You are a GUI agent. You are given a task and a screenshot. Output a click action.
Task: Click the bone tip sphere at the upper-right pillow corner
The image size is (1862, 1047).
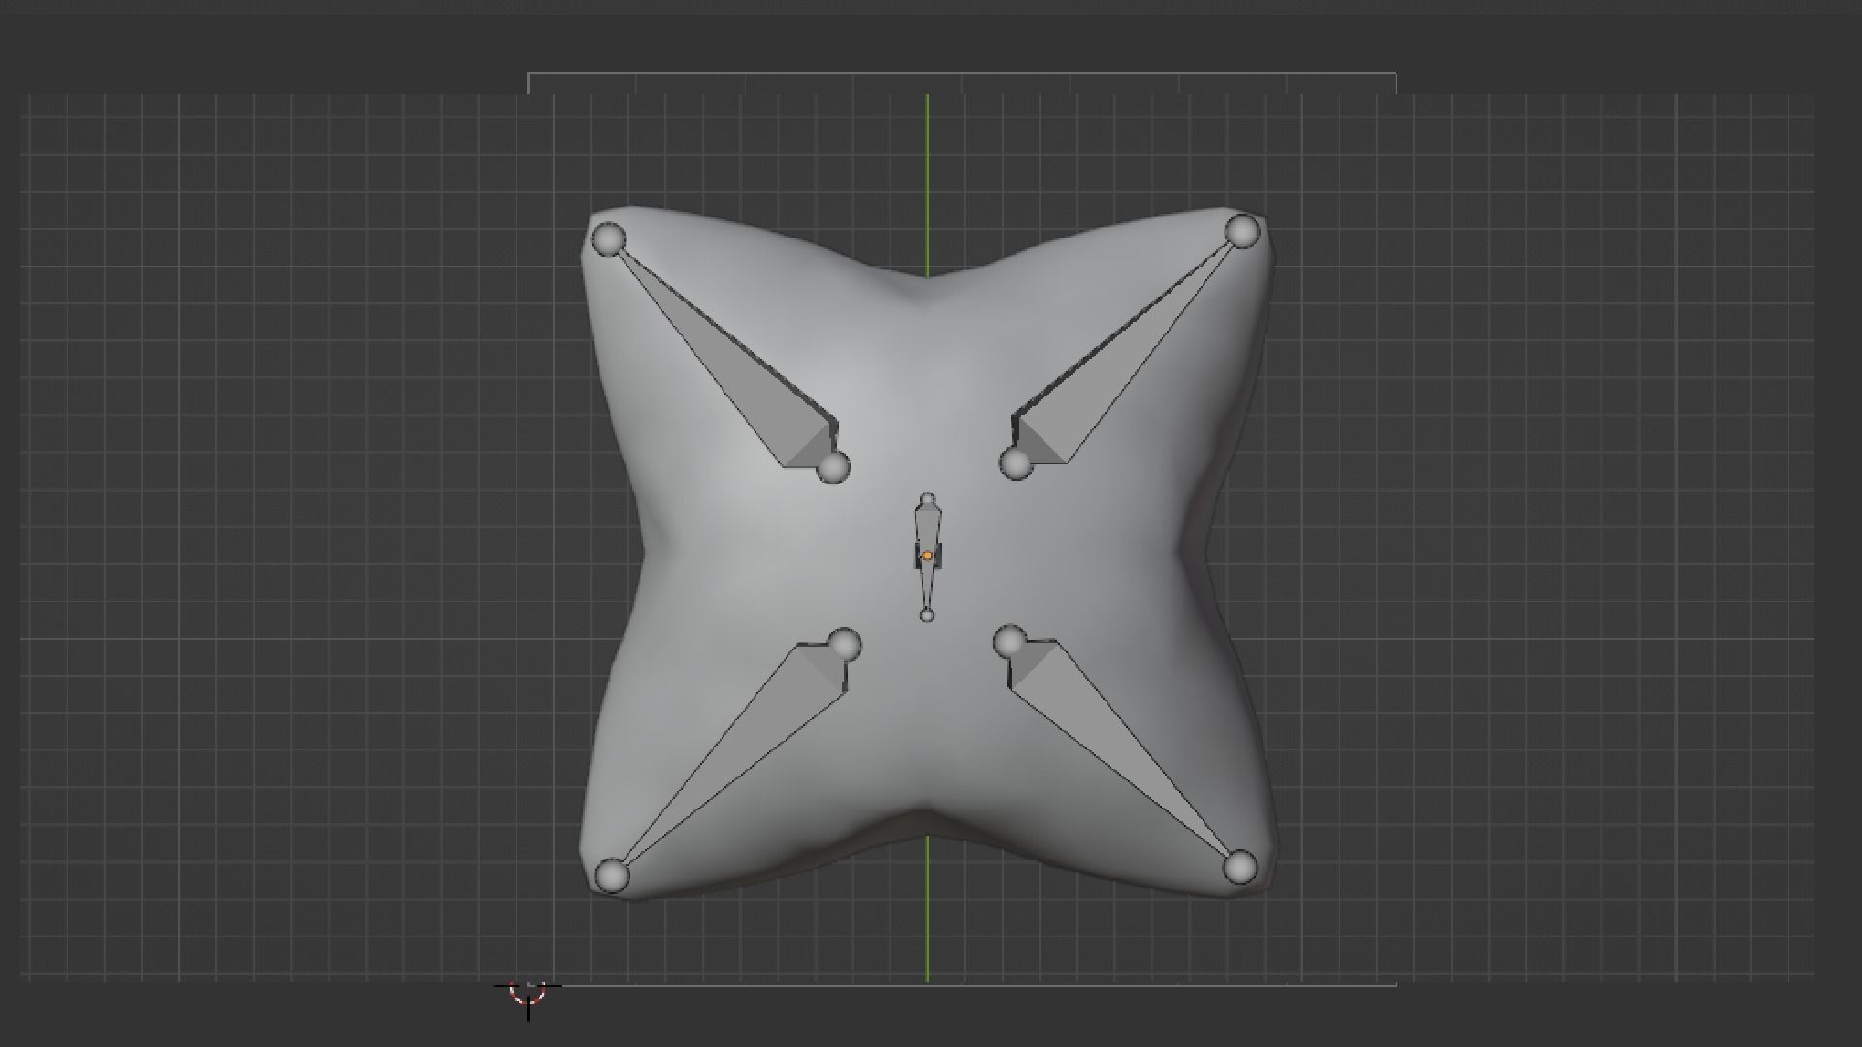coord(1242,232)
